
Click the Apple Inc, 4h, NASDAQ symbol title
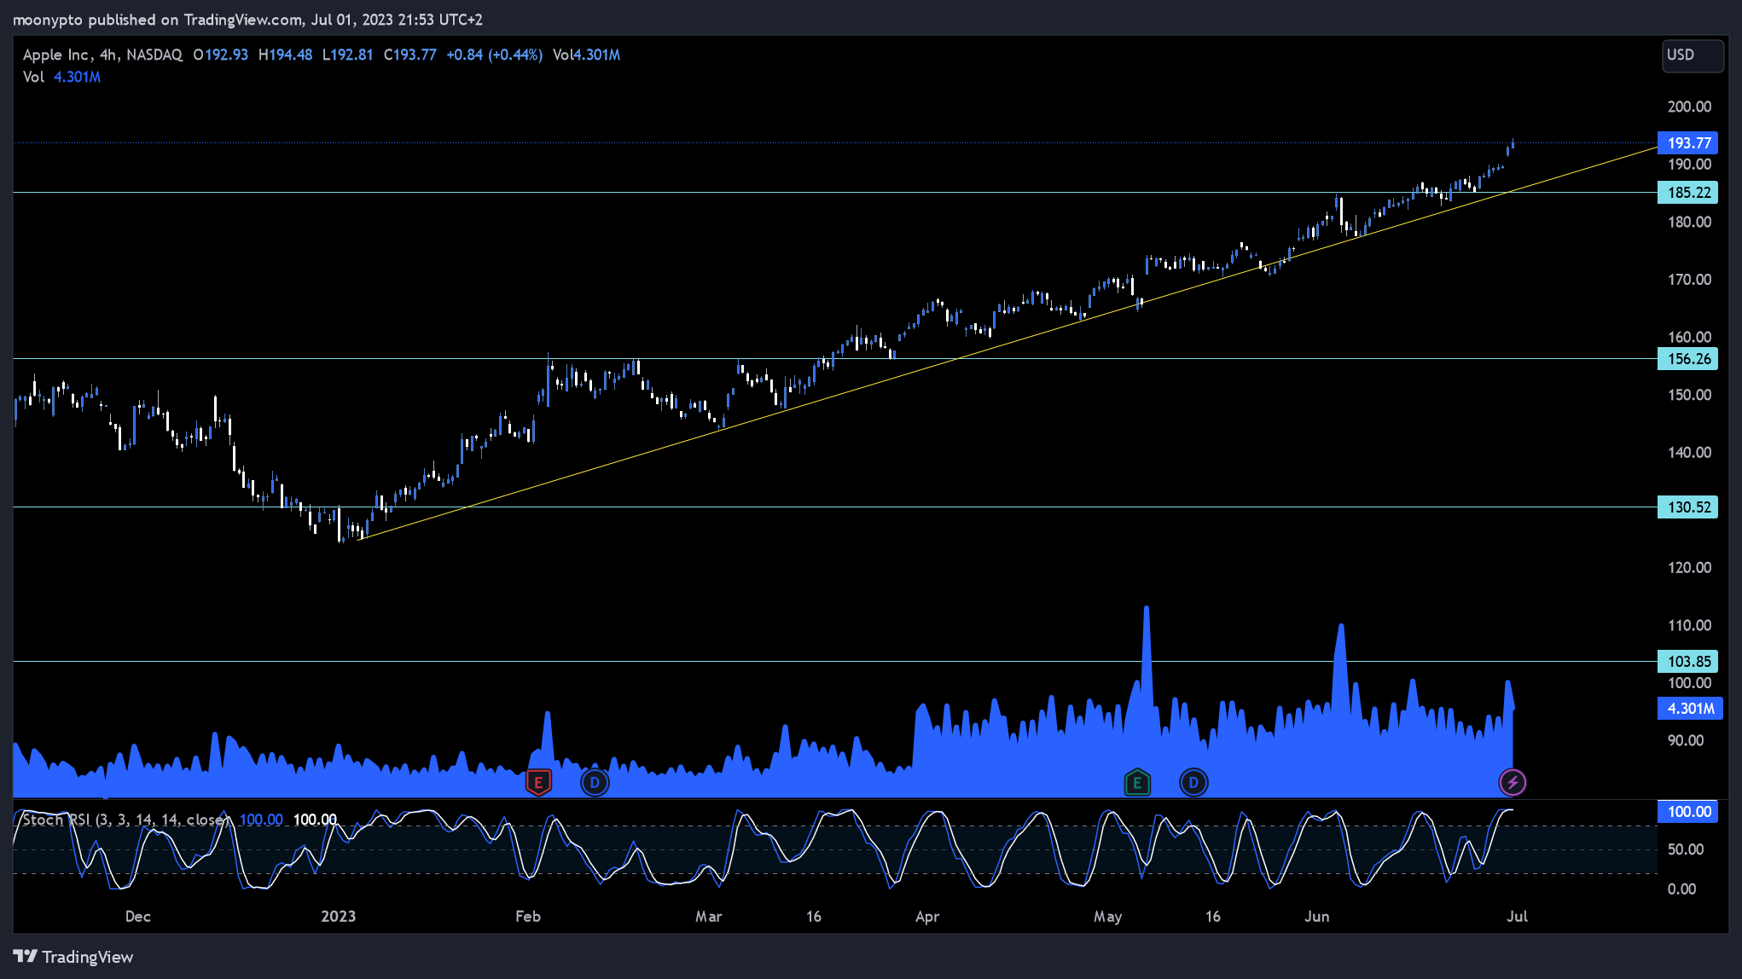coord(102,55)
